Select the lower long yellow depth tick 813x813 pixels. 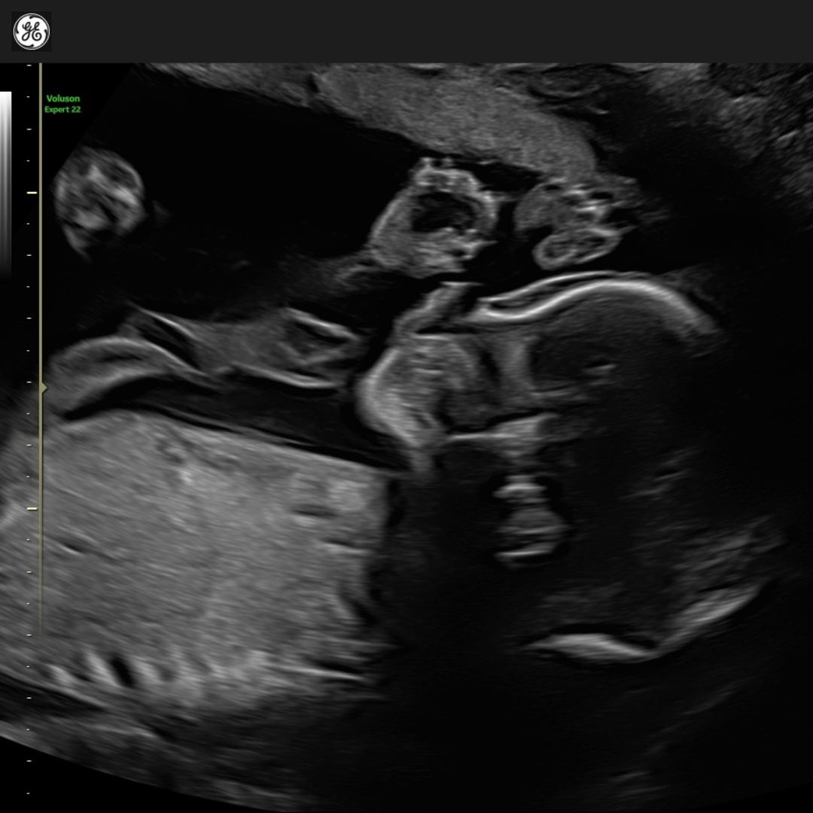[32, 509]
